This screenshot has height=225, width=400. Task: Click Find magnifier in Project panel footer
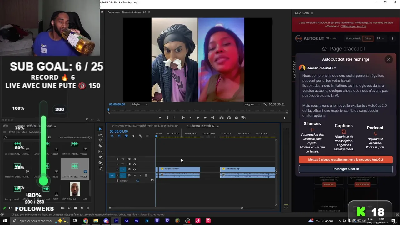(x=69, y=208)
